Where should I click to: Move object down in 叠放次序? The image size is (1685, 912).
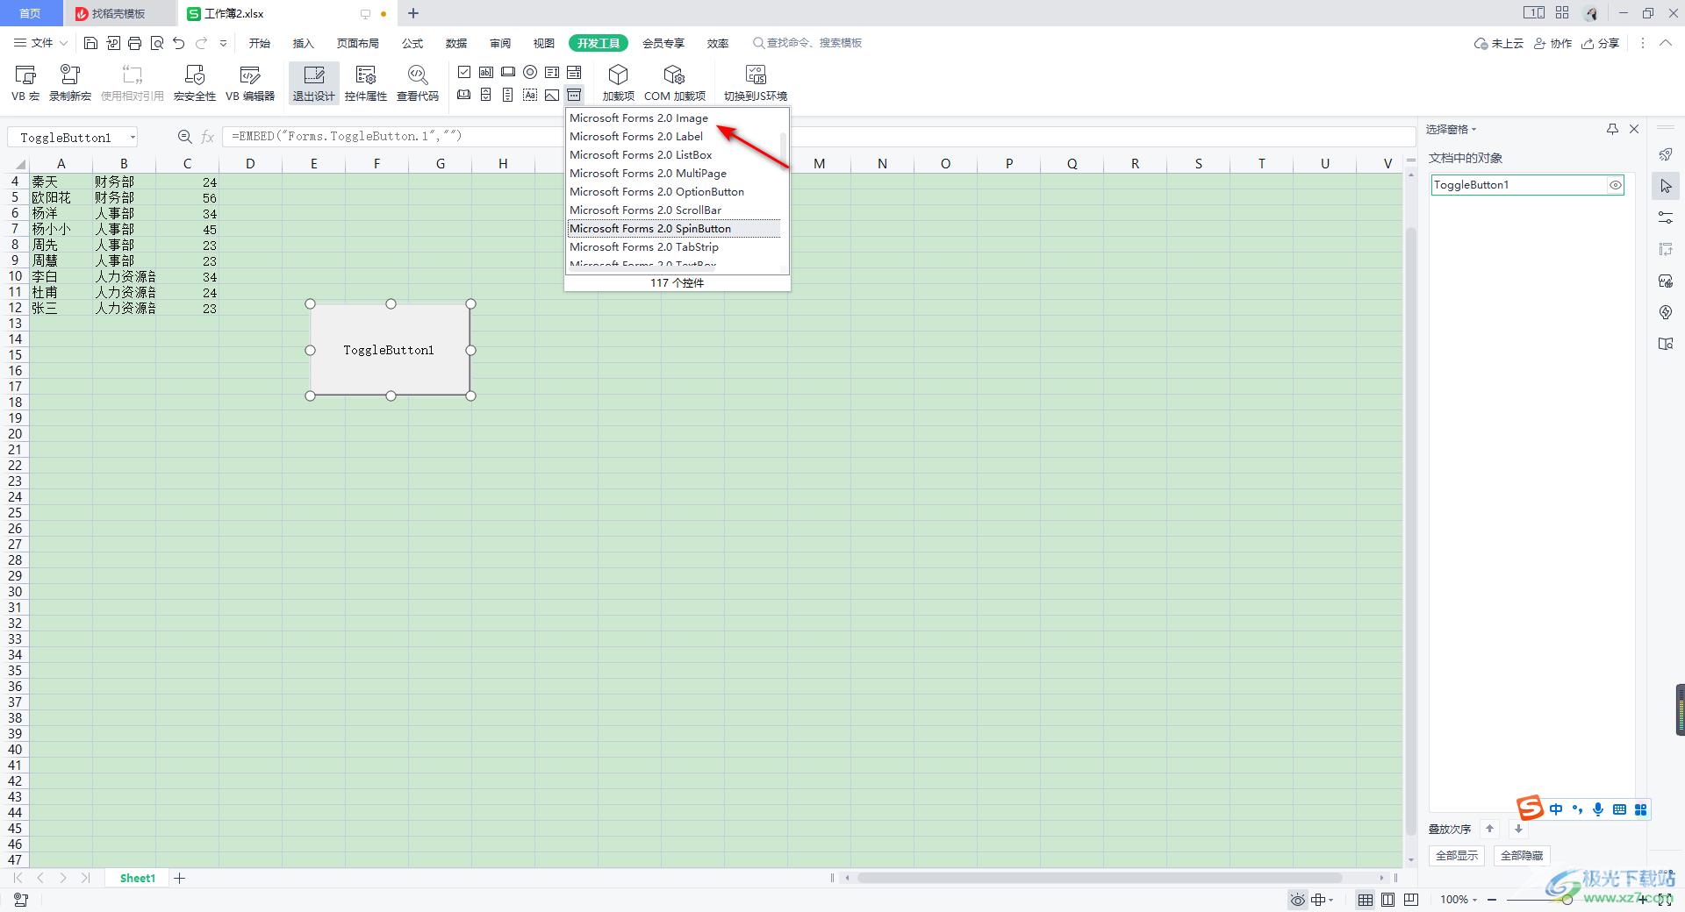(x=1518, y=829)
